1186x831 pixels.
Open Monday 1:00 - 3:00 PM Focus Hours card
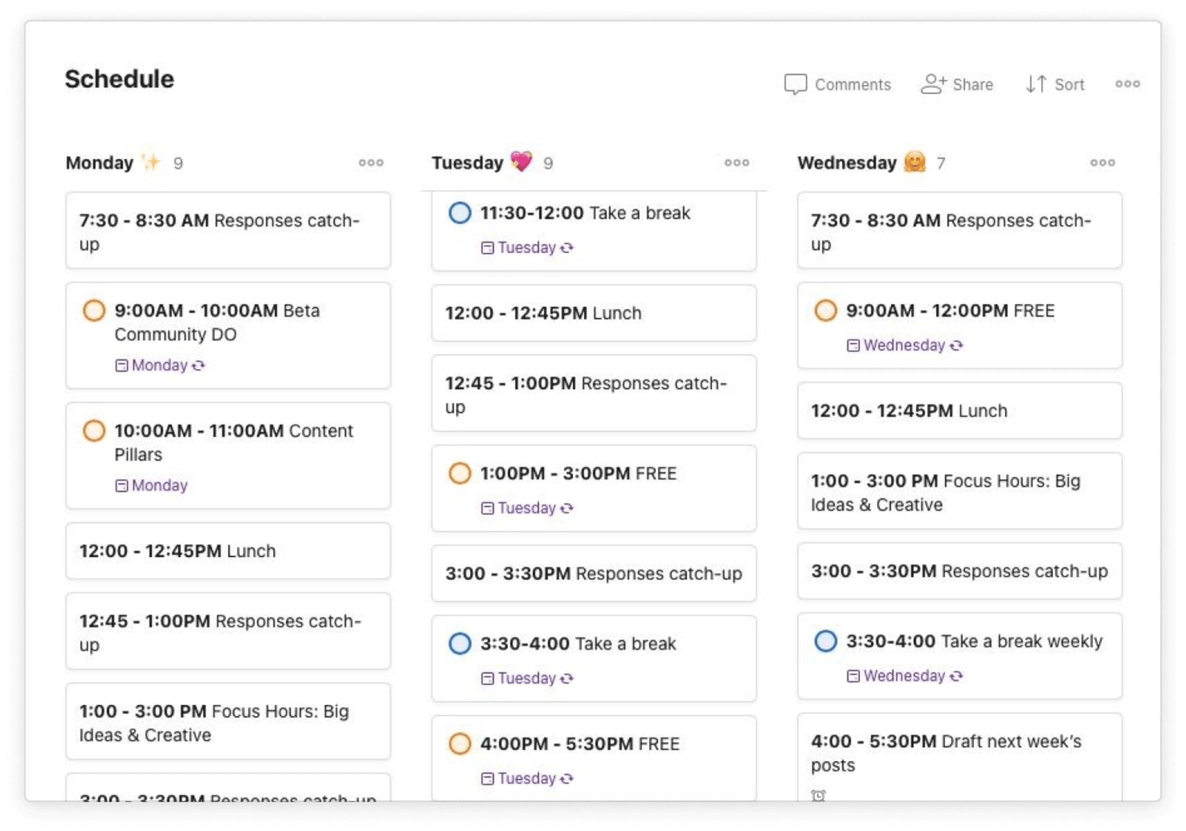228,722
